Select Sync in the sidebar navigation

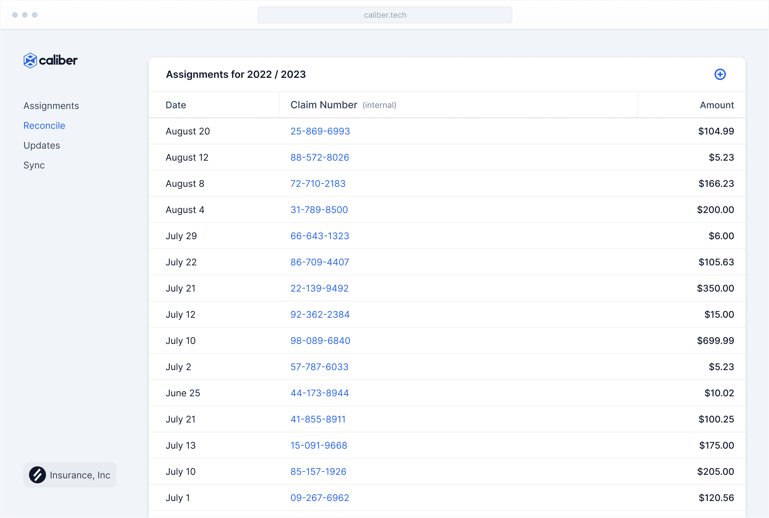tap(34, 165)
